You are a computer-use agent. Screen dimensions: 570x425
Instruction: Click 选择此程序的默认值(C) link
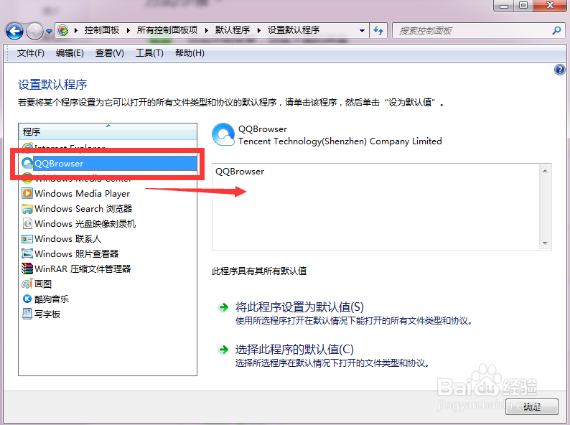tap(294, 350)
